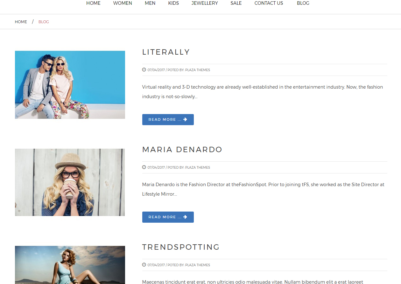This screenshot has height=284, width=401.
Task: Select BLOG in the top navigation
Action: point(303,3)
